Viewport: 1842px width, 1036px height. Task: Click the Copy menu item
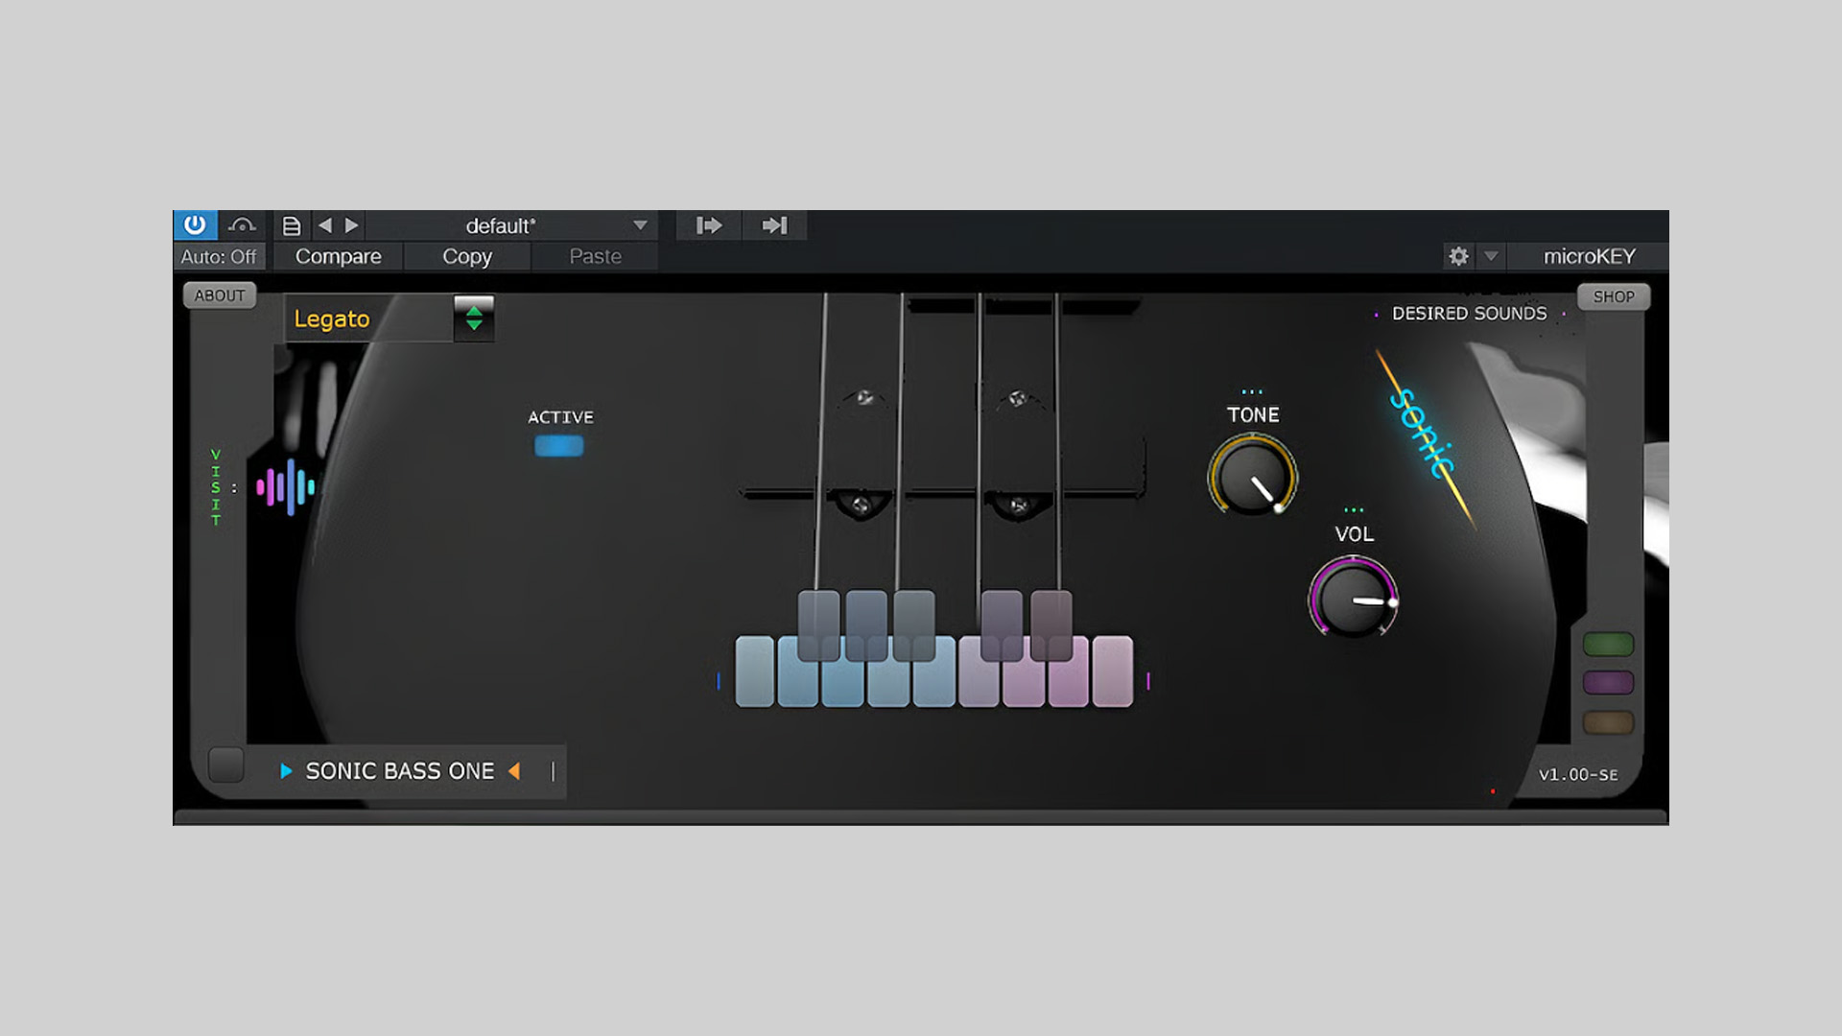coord(467,256)
